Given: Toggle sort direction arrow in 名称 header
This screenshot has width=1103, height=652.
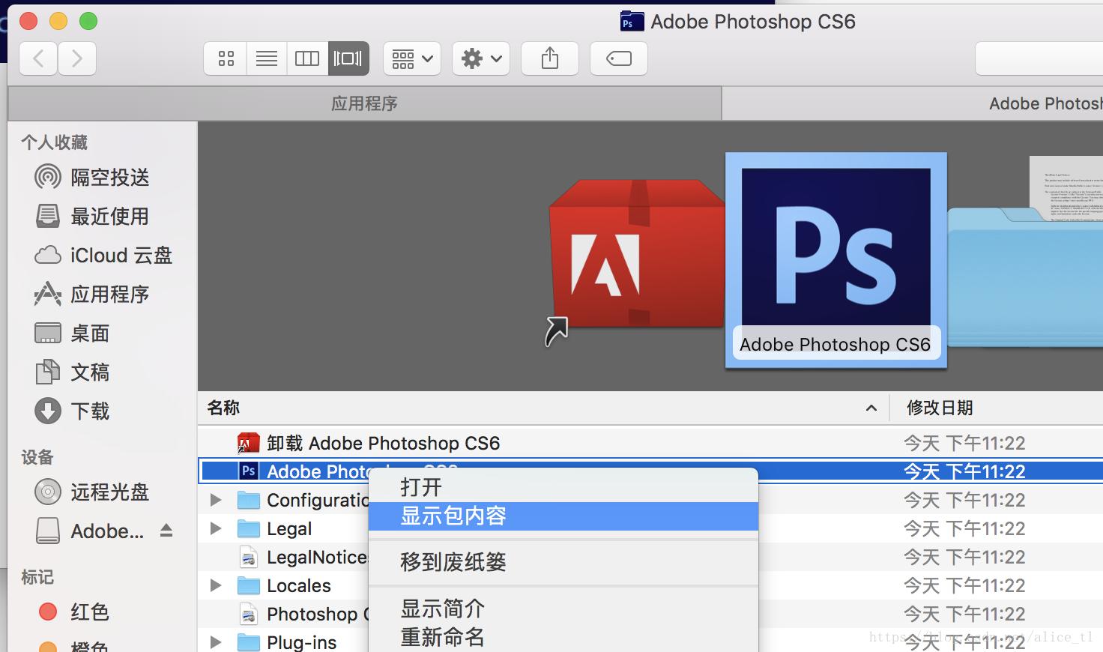Looking at the screenshot, I should [871, 408].
